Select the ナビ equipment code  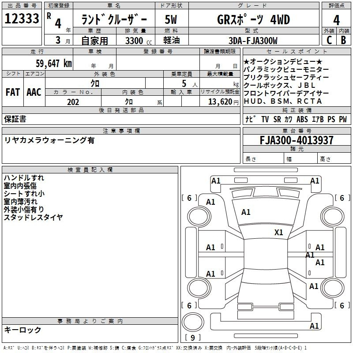251,119
